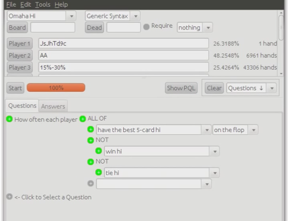288x221 pixels.
Task: Switch to the Answers tab
Action: coord(53,106)
